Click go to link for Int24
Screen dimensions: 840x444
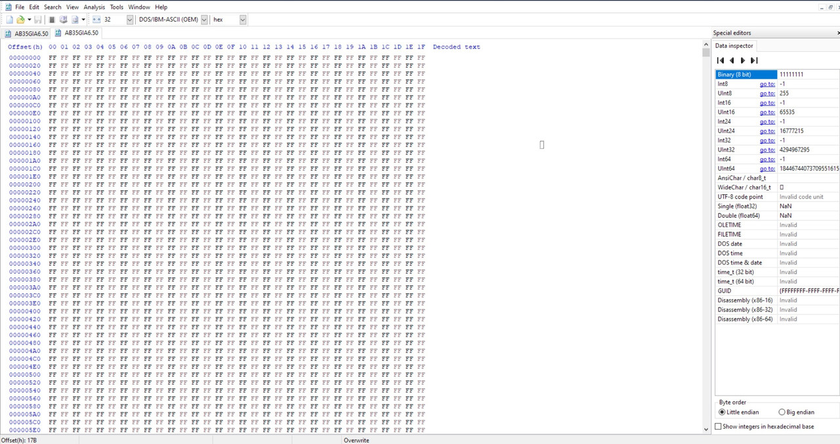point(767,121)
